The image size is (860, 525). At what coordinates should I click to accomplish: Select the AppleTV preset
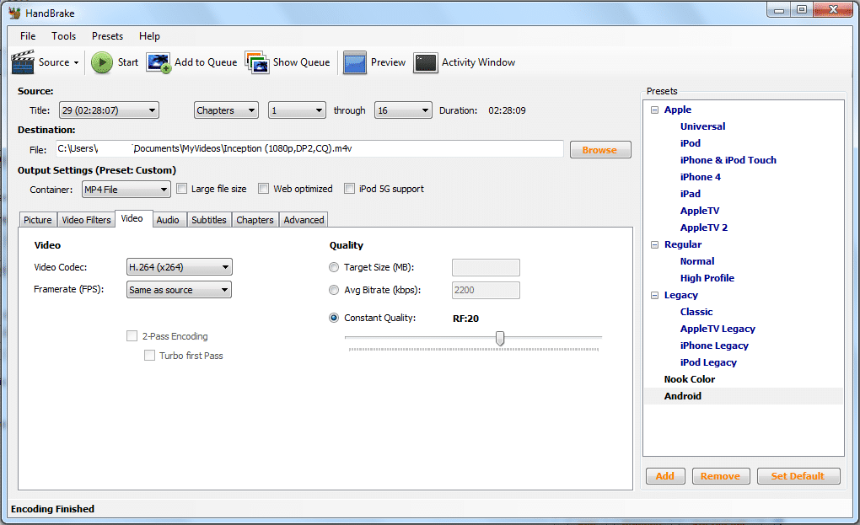[x=699, y=211]
